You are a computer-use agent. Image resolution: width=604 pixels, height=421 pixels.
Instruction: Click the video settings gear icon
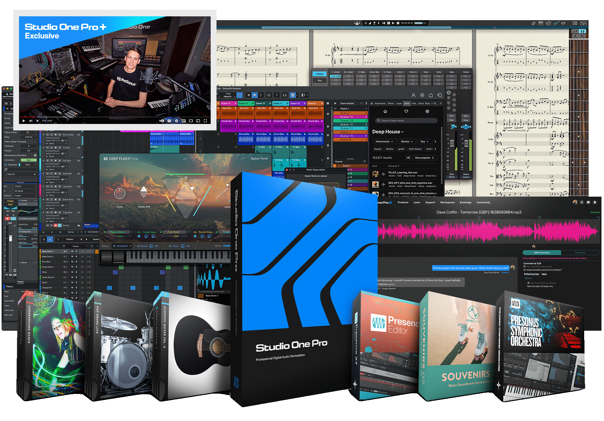(x=176, y=121)
